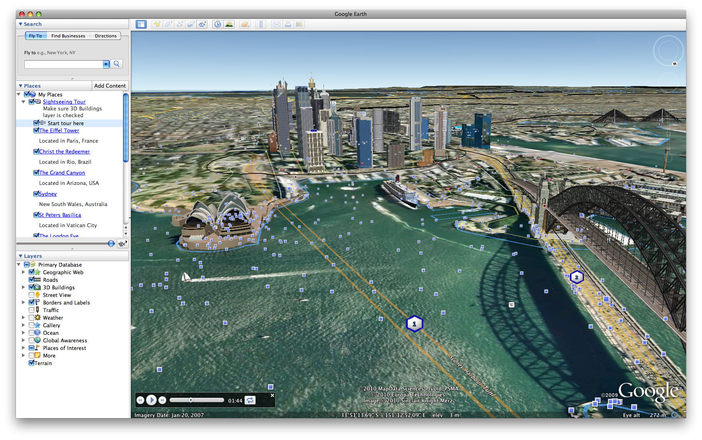Add an image overlay from the toolbar
702x440 pixels.
pos(191,24)
